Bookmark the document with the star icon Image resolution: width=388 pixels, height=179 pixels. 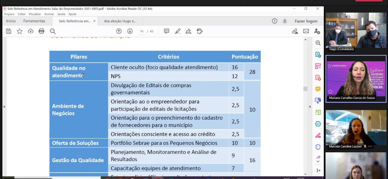pyautogui.click(x=19, y=31)
